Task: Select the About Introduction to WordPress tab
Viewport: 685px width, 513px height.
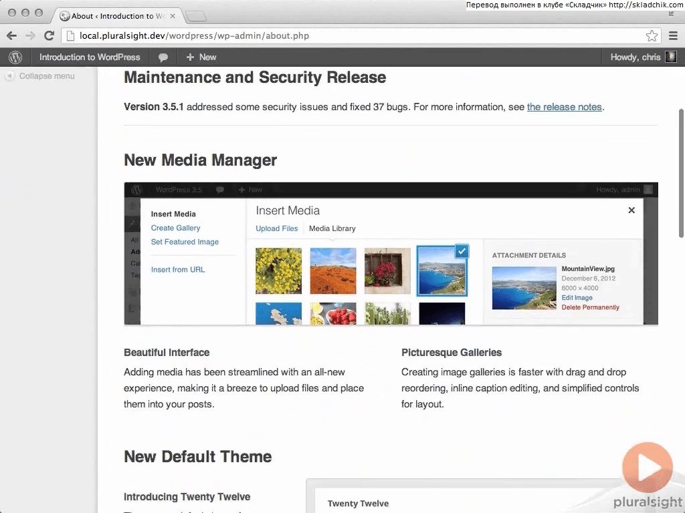Action: tap(118, 16)
